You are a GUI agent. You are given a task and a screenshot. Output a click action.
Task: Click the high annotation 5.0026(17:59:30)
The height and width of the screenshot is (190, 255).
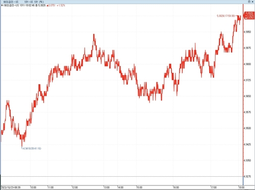point(226,16)
